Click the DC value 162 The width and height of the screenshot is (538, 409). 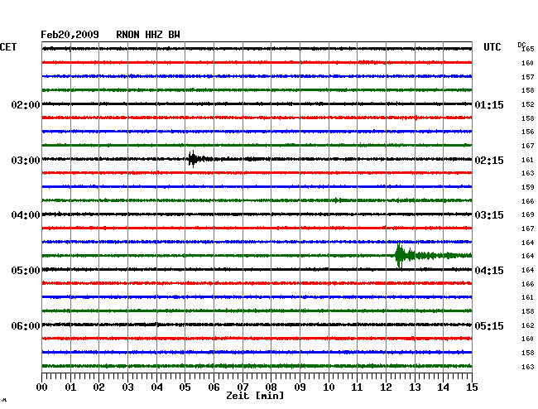tap(528, 325)
